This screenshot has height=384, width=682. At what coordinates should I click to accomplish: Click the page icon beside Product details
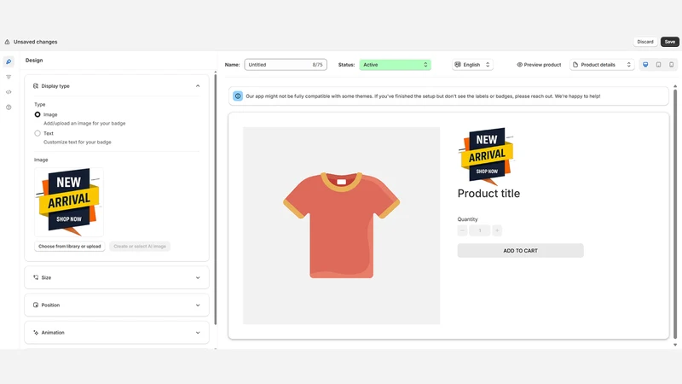(x=575, y=65)
